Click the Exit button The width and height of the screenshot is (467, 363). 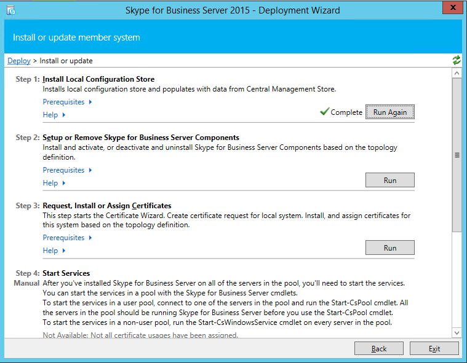click(x=434, y=348)
